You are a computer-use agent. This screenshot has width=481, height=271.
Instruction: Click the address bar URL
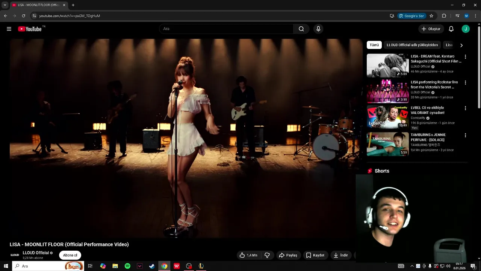click(70, 16)
